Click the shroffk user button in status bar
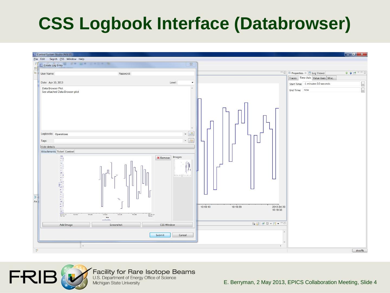This screenshot has width=390, height=293. 360,251
